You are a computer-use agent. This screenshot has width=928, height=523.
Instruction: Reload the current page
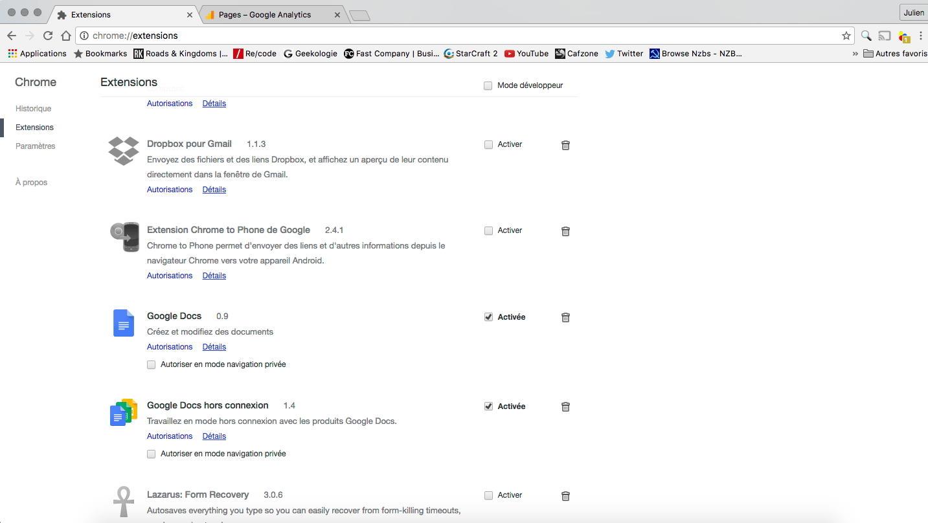48,36
